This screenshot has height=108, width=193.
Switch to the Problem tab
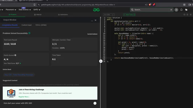12,14
